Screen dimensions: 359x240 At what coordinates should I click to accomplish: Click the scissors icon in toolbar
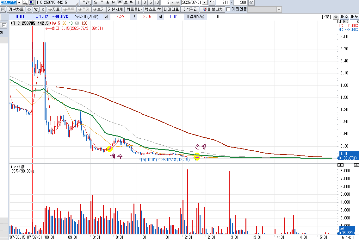43,9
